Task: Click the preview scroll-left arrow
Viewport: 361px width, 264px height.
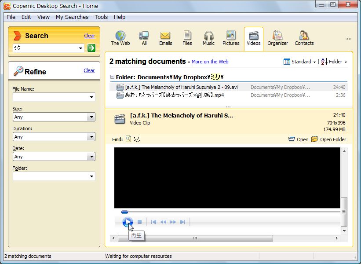Action: (x=113, y=238)
